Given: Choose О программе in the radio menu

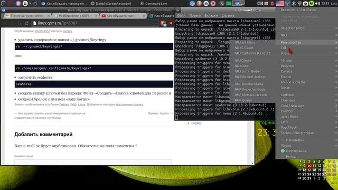Looking at the screenshot, I should (307, 151).
